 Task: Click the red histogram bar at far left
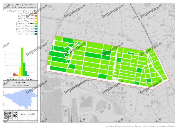point(14,74)
